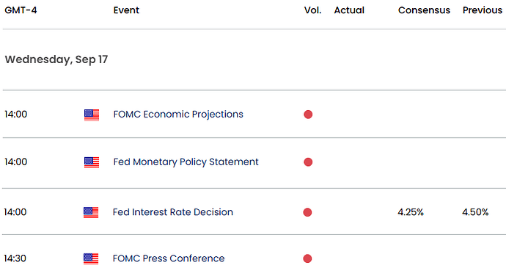Select the GMT-4 timezone header
This screenshot has width=506, height=279.
[x=21, y=10]
